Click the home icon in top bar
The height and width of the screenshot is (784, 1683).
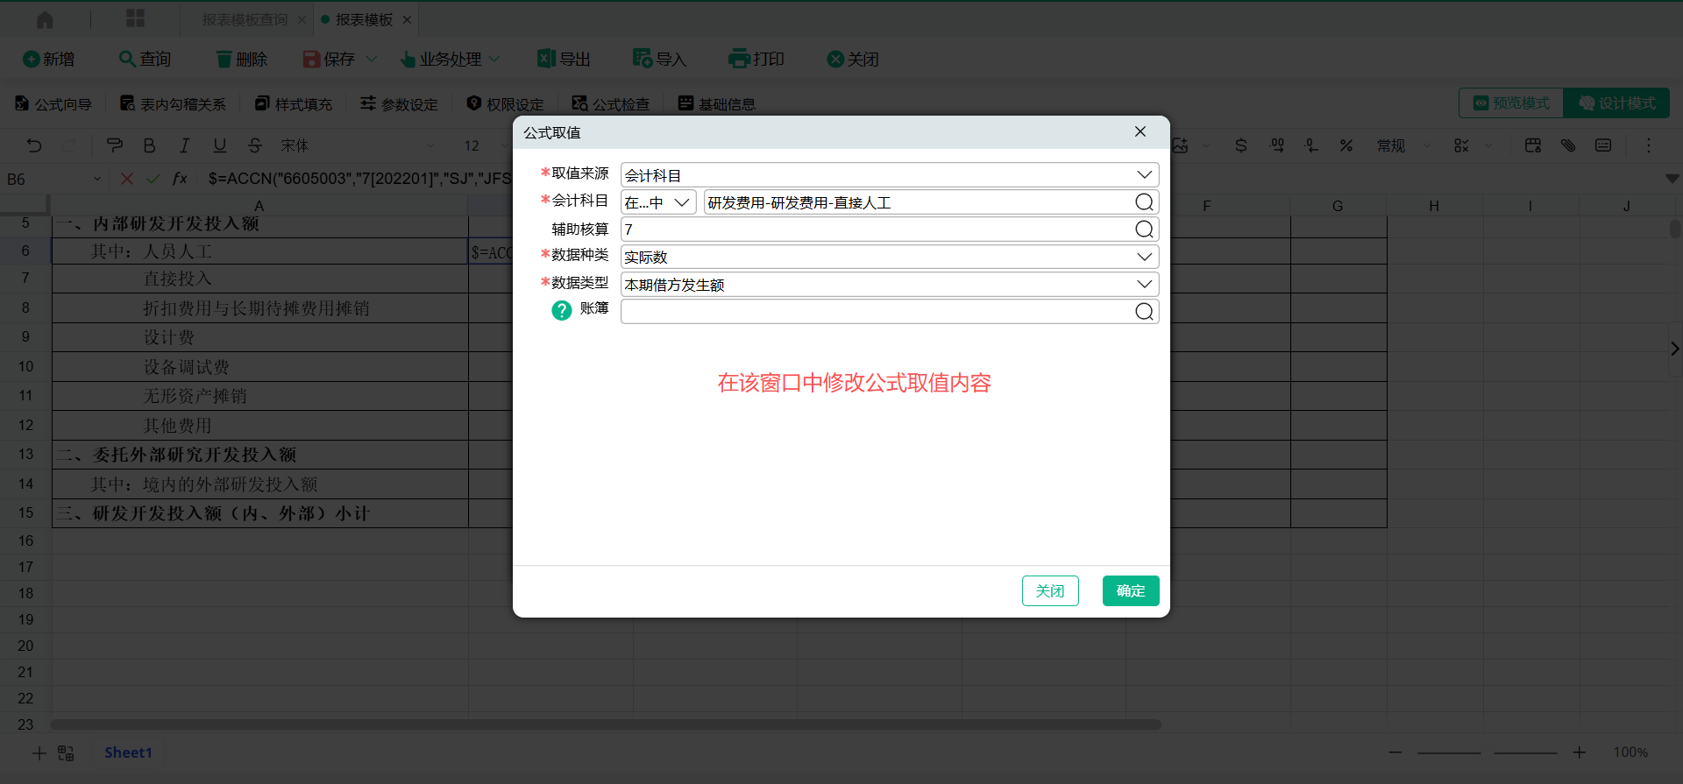pyautogui.click(x=45, y=19)
